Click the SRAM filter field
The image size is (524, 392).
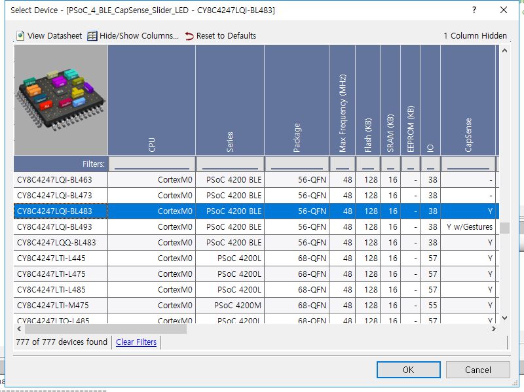click(390, 164)
